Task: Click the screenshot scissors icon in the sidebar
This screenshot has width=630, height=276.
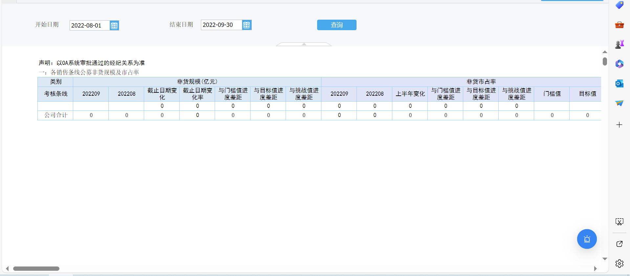Action: point(619,222)
